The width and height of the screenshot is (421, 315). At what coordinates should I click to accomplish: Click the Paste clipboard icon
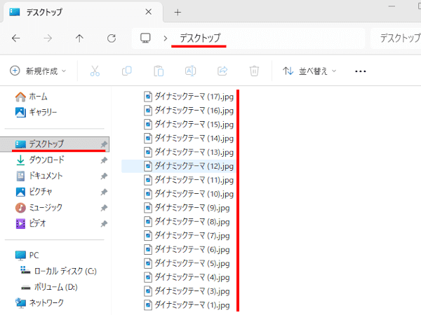click(x=159, y=71)
